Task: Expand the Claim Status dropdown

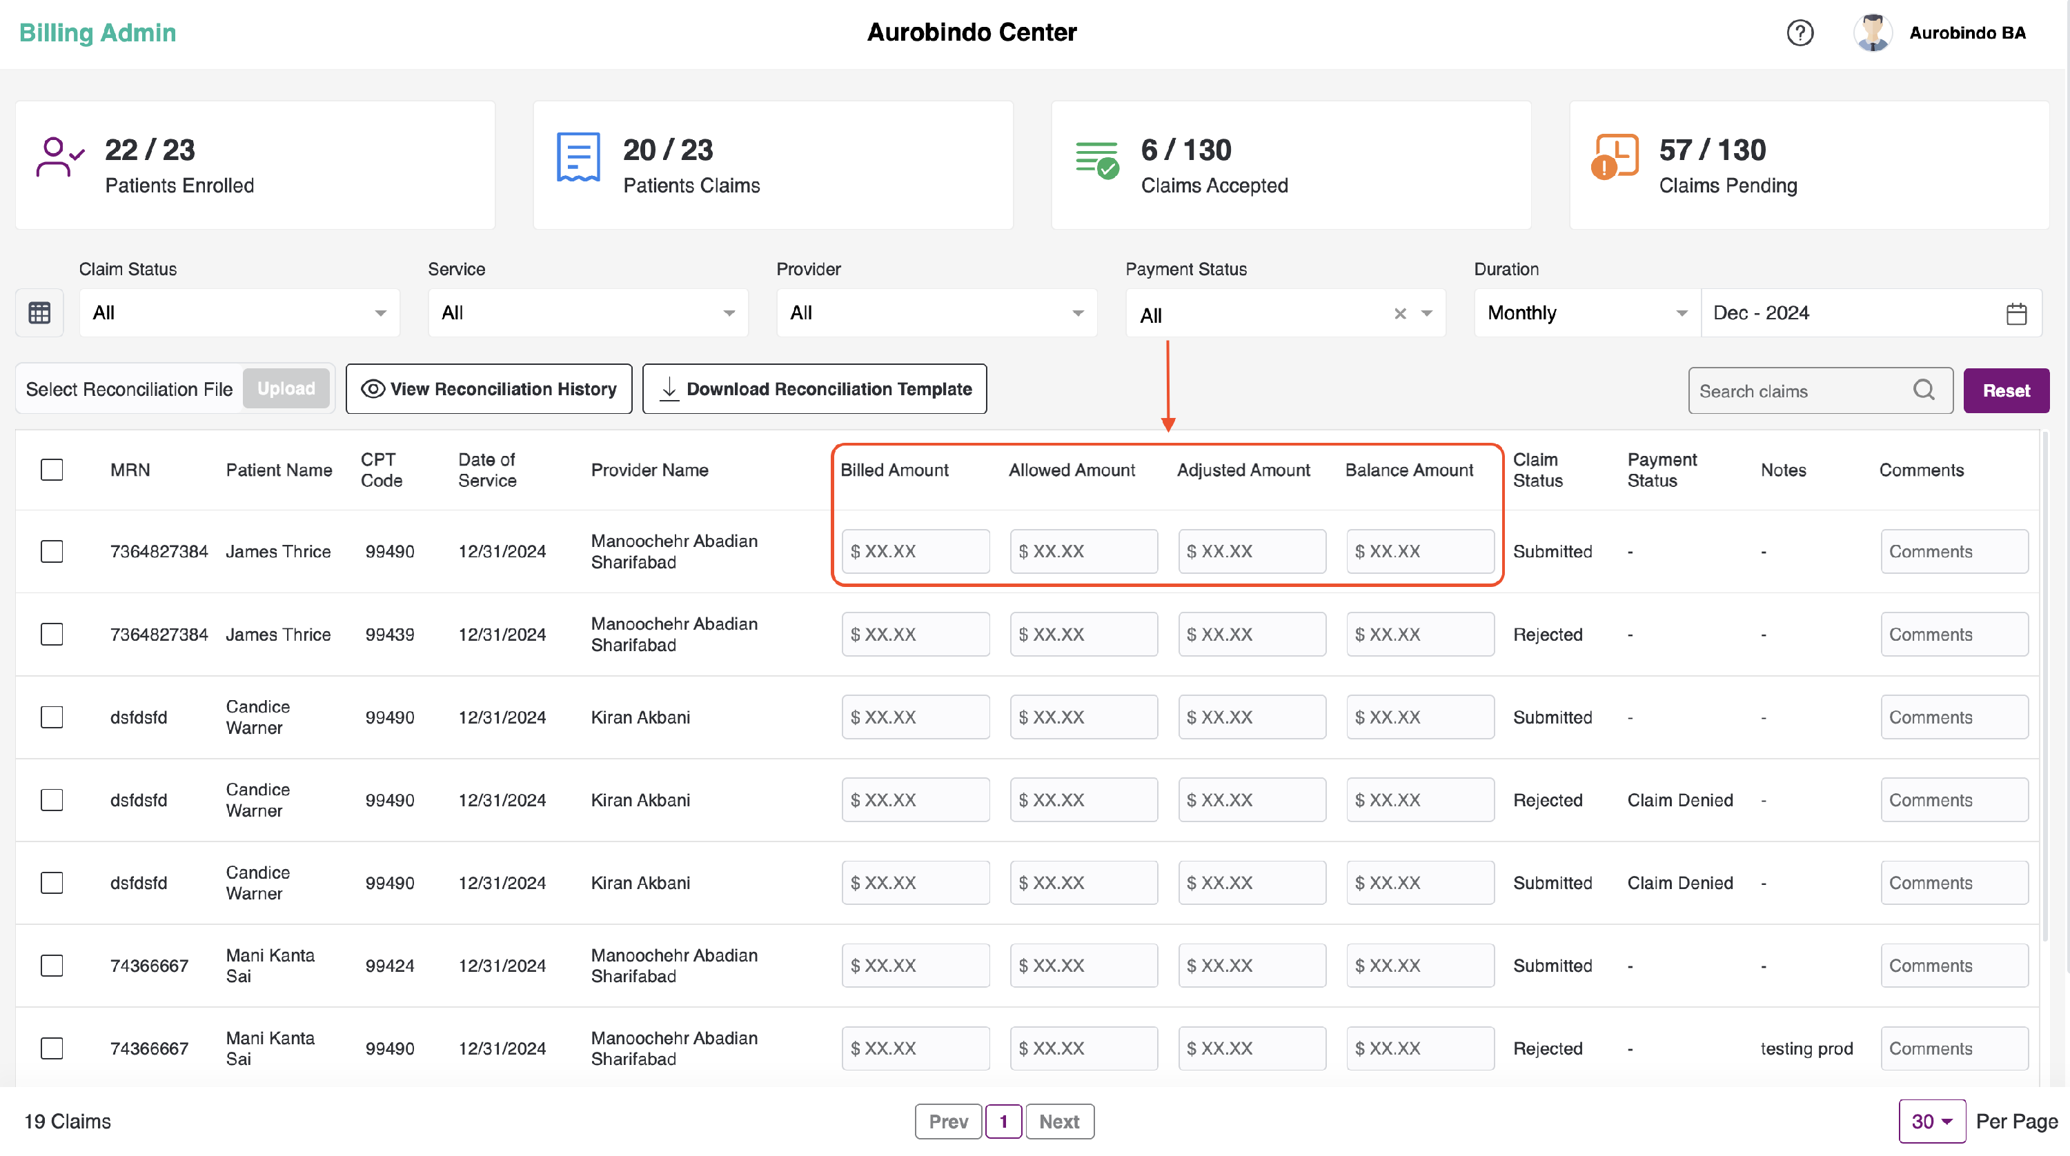Action: coord(239,313)
